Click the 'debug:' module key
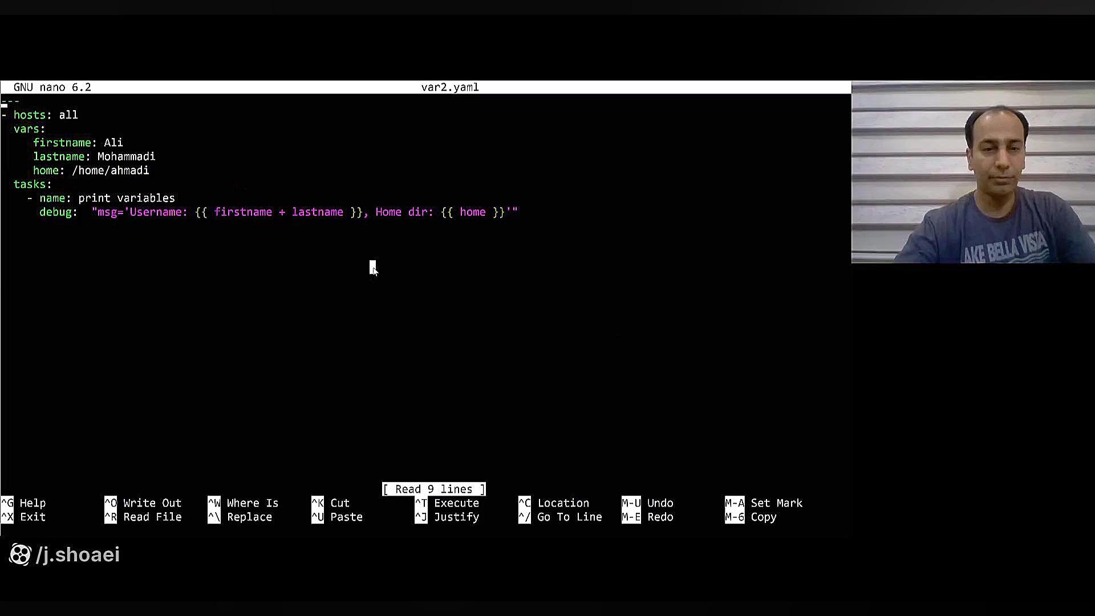1095x616 pixels. coord(58,212)
